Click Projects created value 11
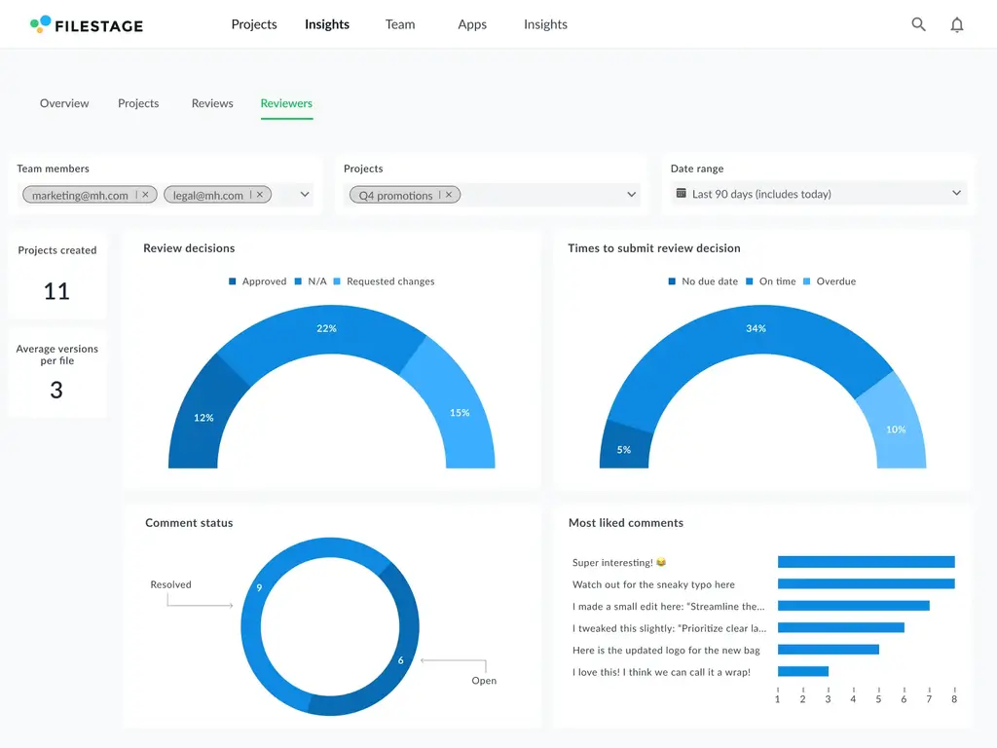This screenshot has height=748, width=997. tap(56, 291)
